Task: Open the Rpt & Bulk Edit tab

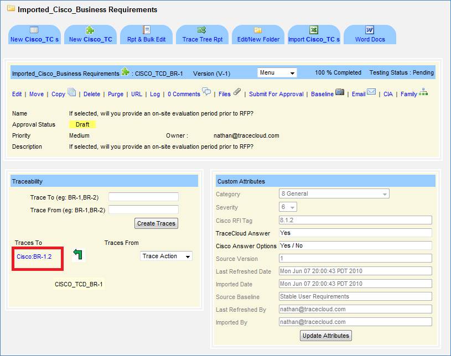Action: point(147,34)
